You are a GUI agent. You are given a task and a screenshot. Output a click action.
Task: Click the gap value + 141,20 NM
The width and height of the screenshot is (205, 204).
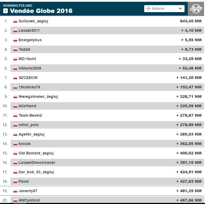[x=189, y=78]
